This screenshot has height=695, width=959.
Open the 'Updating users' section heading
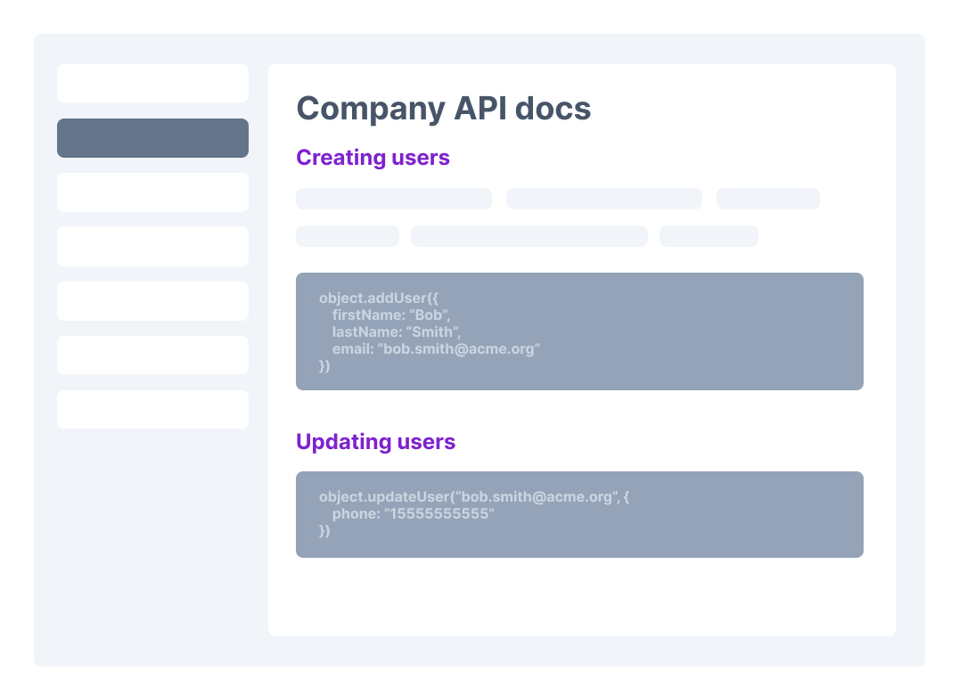(375, 441)
